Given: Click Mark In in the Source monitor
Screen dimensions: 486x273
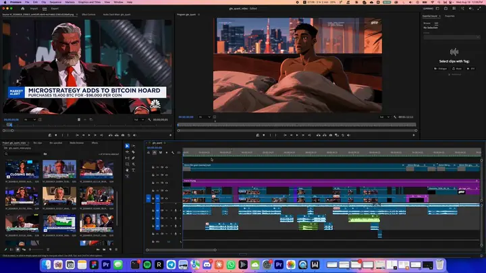Looking at the screenshot, I should [x=62, y=135].
